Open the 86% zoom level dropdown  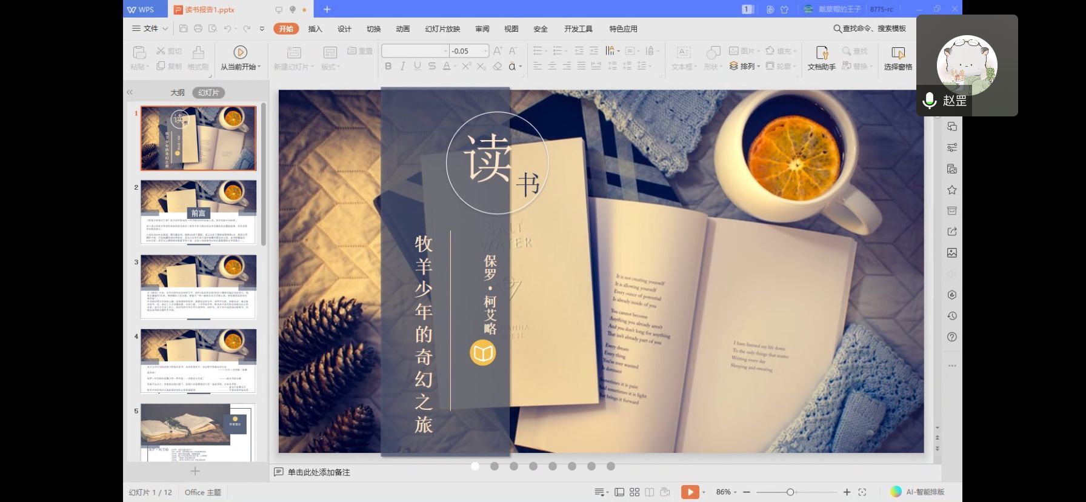[x=727, y=492]
